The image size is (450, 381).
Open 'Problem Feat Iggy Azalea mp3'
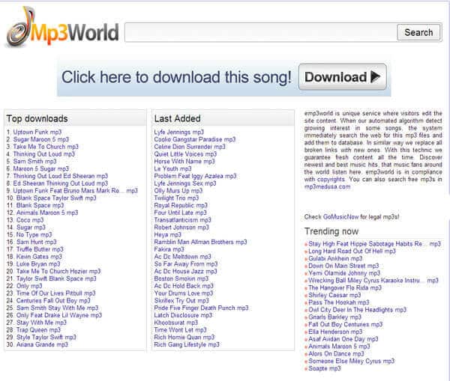pyautogui.click(x=196, y=176)
